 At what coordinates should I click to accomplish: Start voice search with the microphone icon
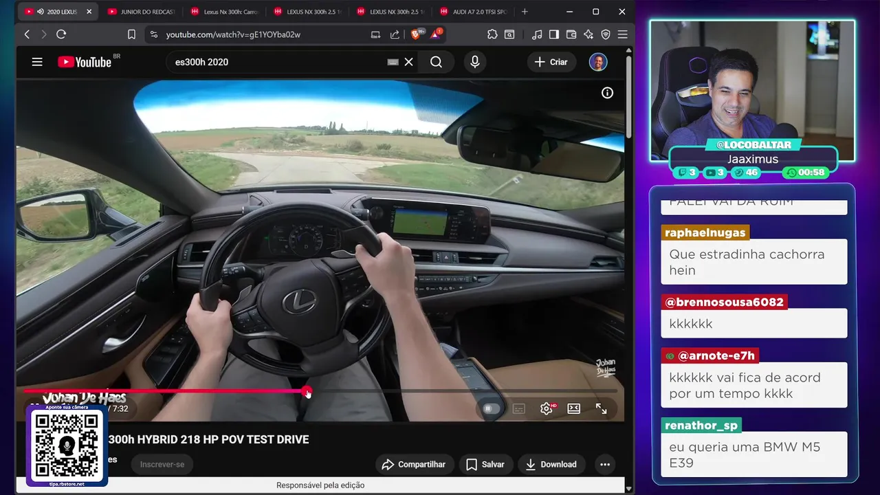[x=474, y=62]
